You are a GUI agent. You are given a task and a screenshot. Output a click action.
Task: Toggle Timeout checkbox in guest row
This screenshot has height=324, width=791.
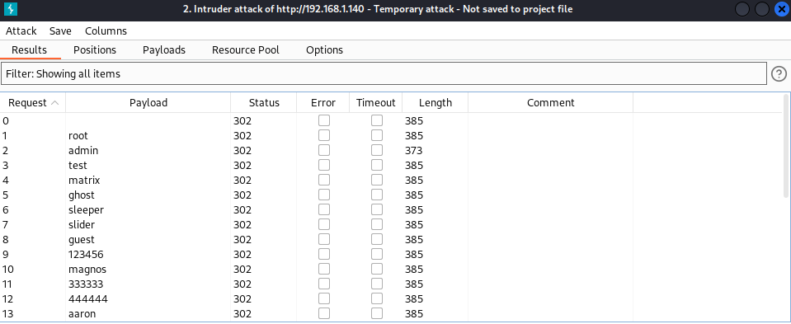tap(377, 239)
